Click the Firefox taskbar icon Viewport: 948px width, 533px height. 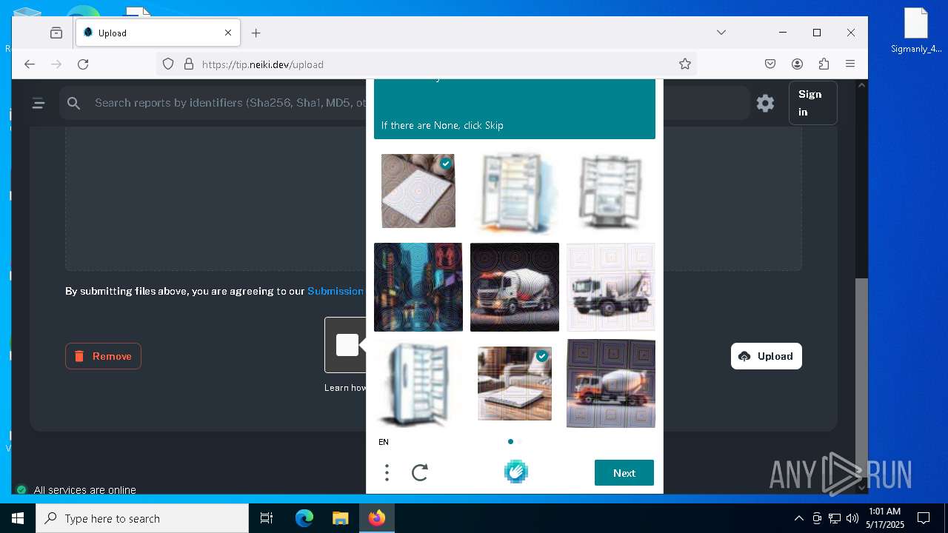pyautogui.click(x=376, y=518)
